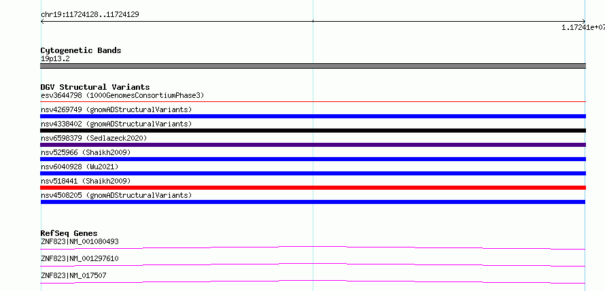Open transcript ZNF823|NM_001080493
The width and height of the screenshot is (605, 291).
80,242
